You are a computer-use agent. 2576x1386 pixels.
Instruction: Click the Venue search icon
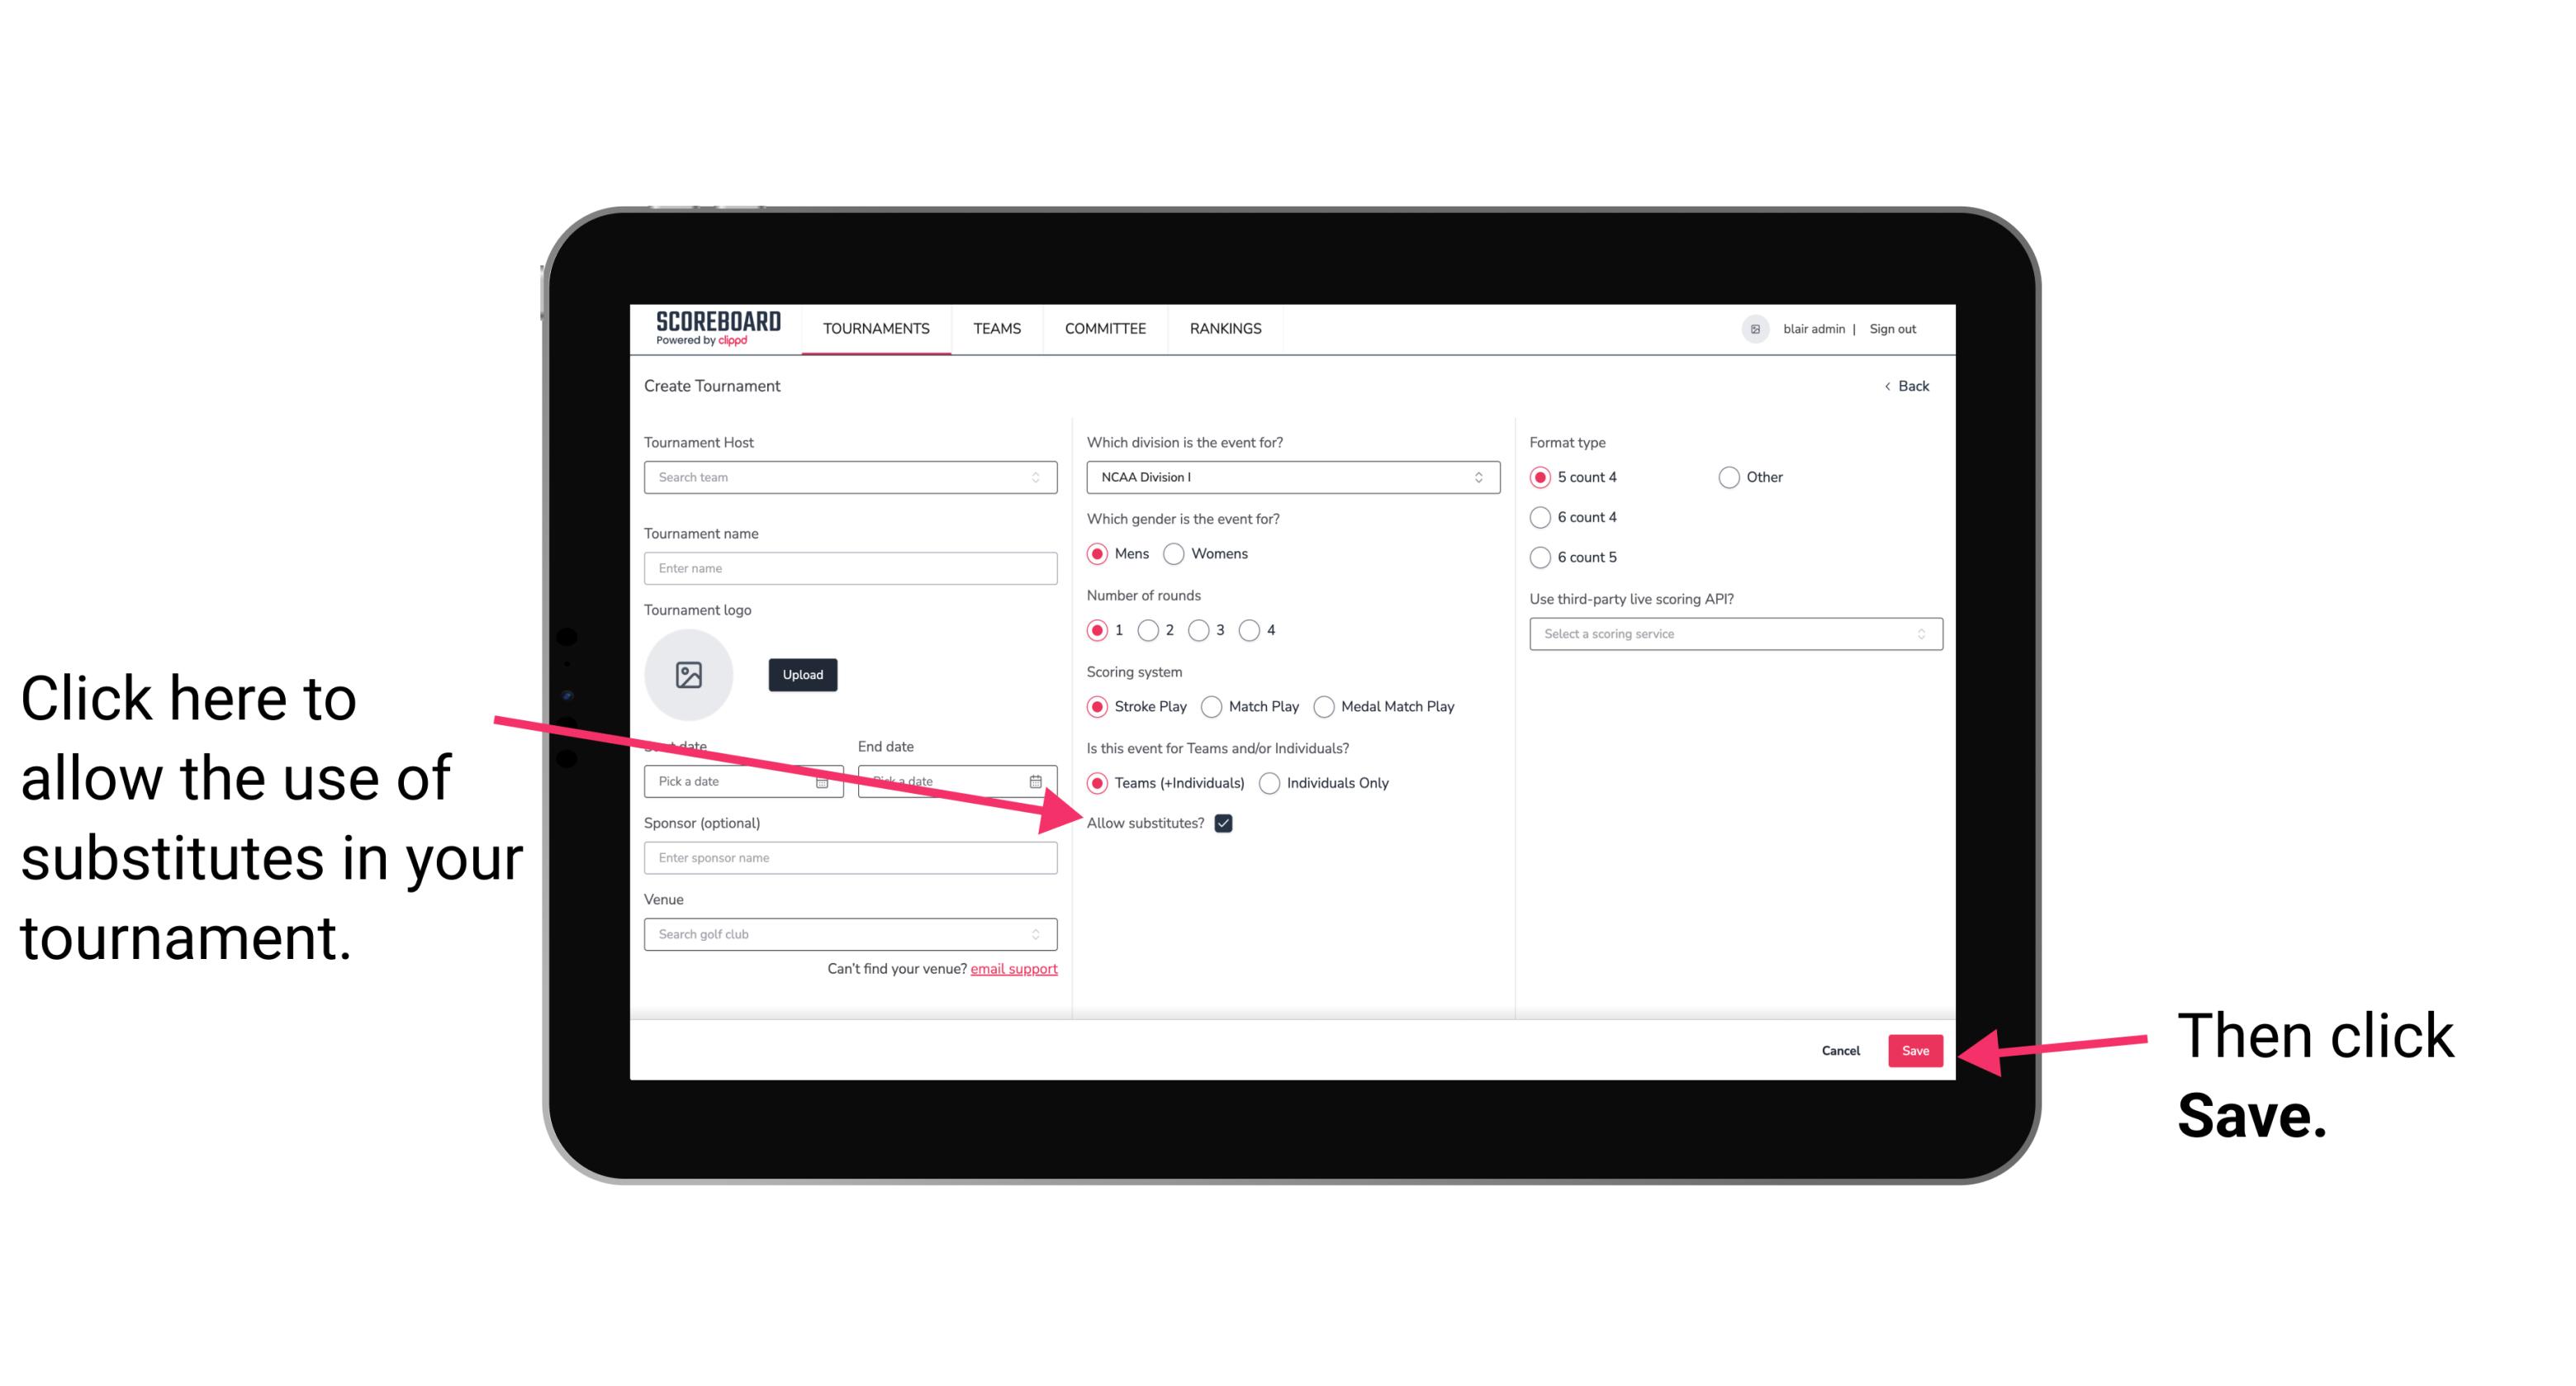[x=1041, y=933]
